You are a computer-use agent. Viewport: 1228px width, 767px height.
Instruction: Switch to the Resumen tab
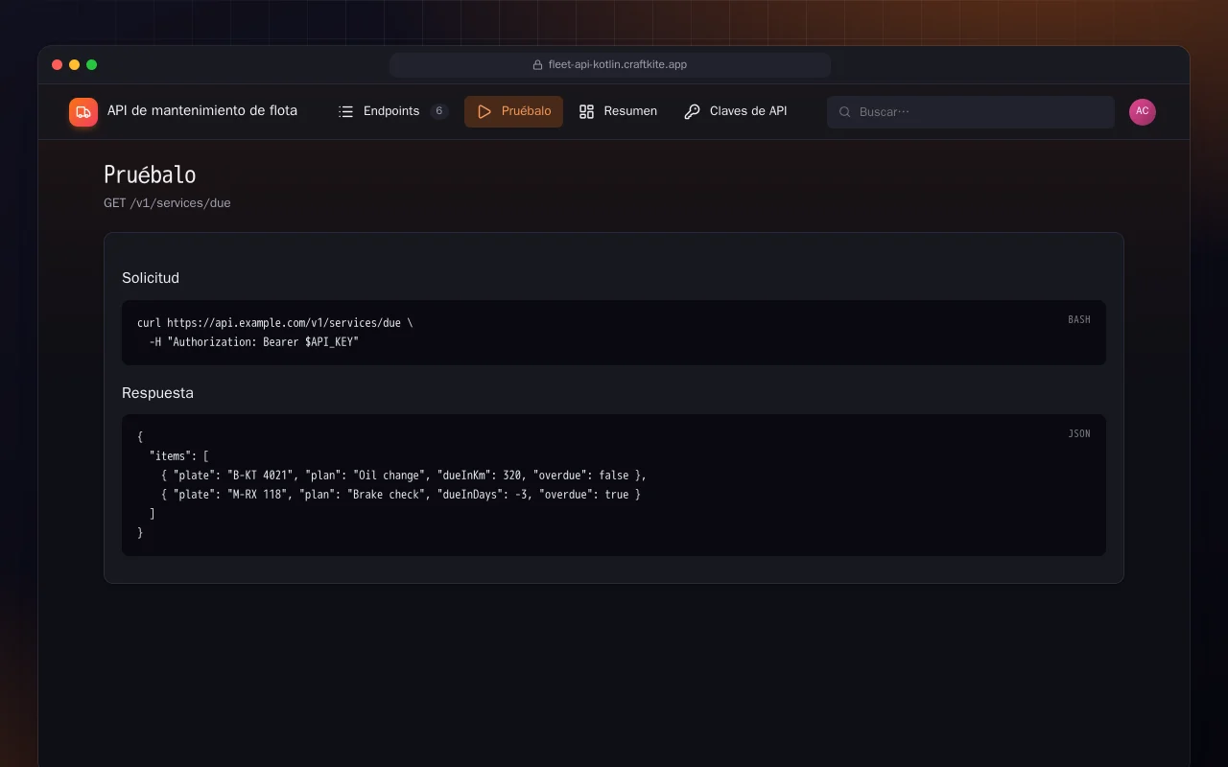point(619,111)
